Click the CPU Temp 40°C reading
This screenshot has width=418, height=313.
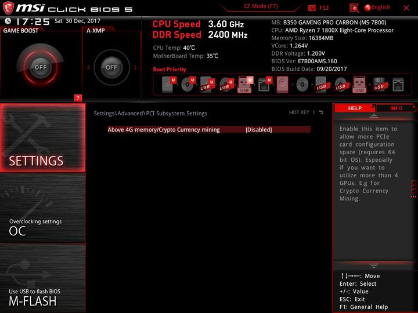pos(174,48)
